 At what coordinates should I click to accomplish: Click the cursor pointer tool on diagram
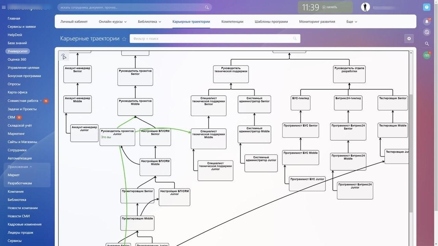coord(64,56)
